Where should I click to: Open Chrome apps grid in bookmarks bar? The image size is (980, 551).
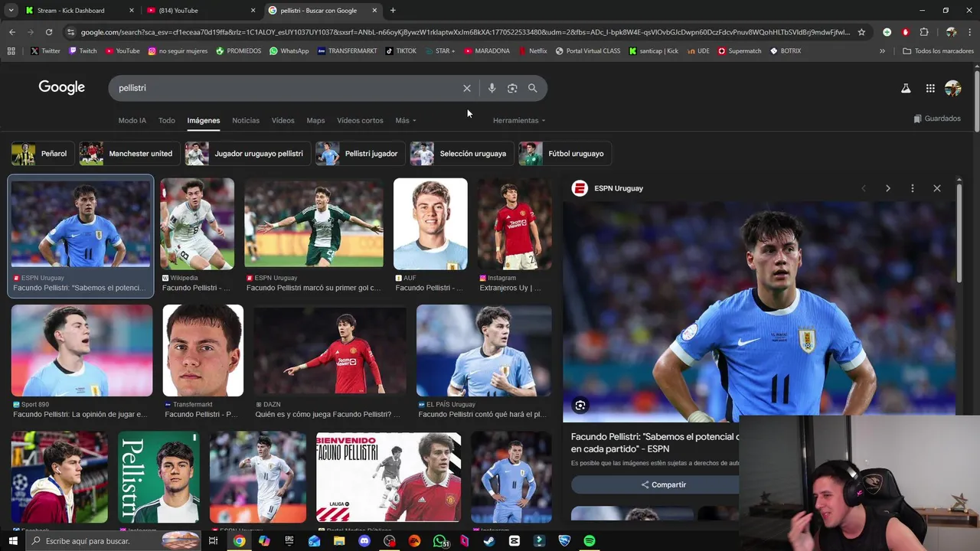pos(11,51)
